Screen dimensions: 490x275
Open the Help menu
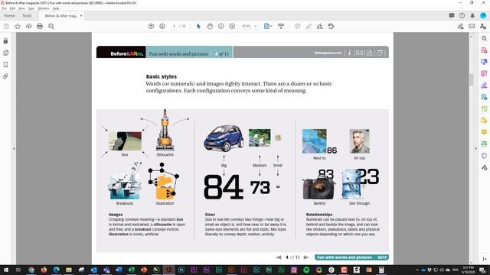tap(56, 8)
